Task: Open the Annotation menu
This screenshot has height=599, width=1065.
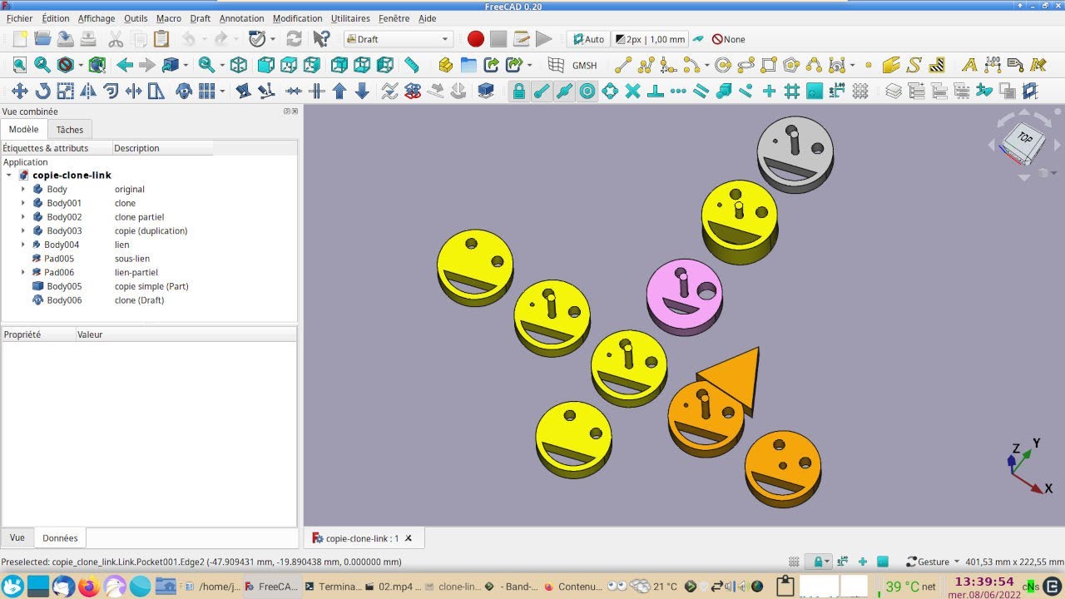Action: point(241,18)
